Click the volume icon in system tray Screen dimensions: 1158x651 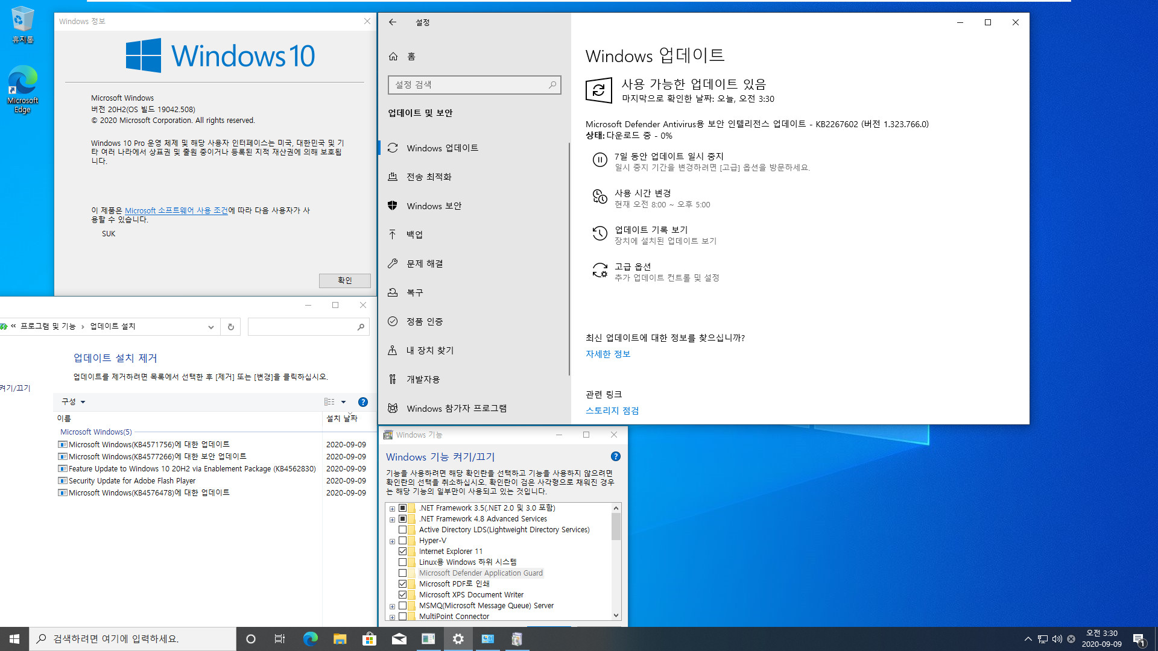tap(1057, 639)
